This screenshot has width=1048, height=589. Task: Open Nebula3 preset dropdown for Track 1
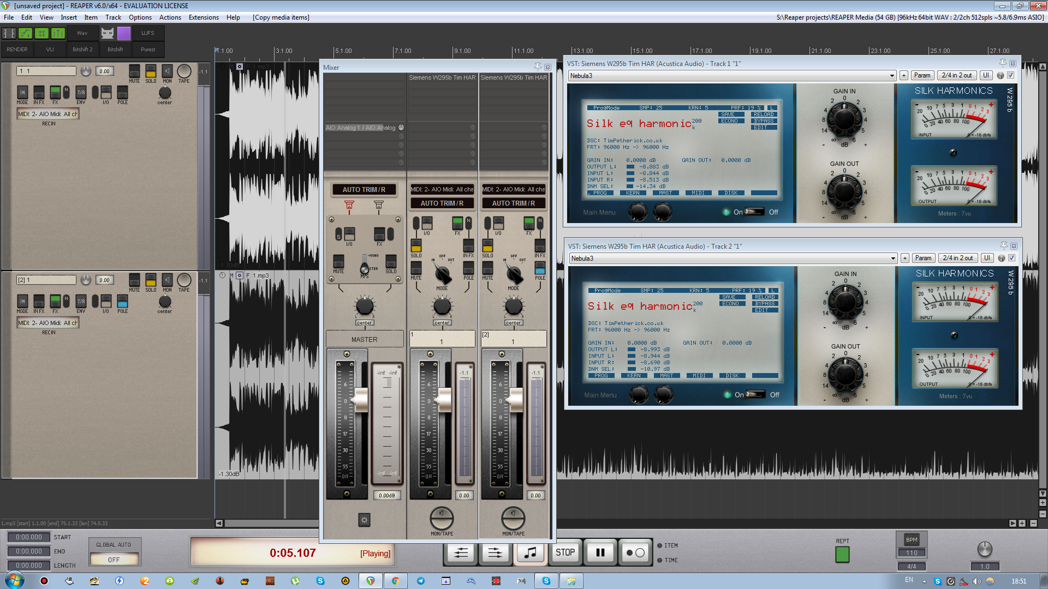[x=731, y=76]
